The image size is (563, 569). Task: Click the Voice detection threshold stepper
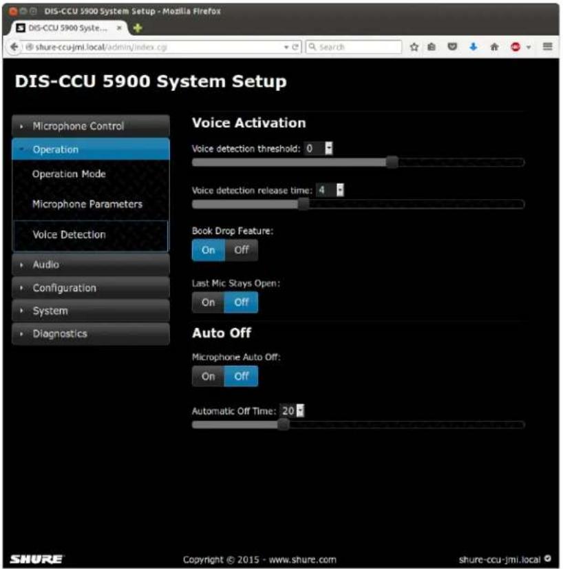click(x=328, y=148)
